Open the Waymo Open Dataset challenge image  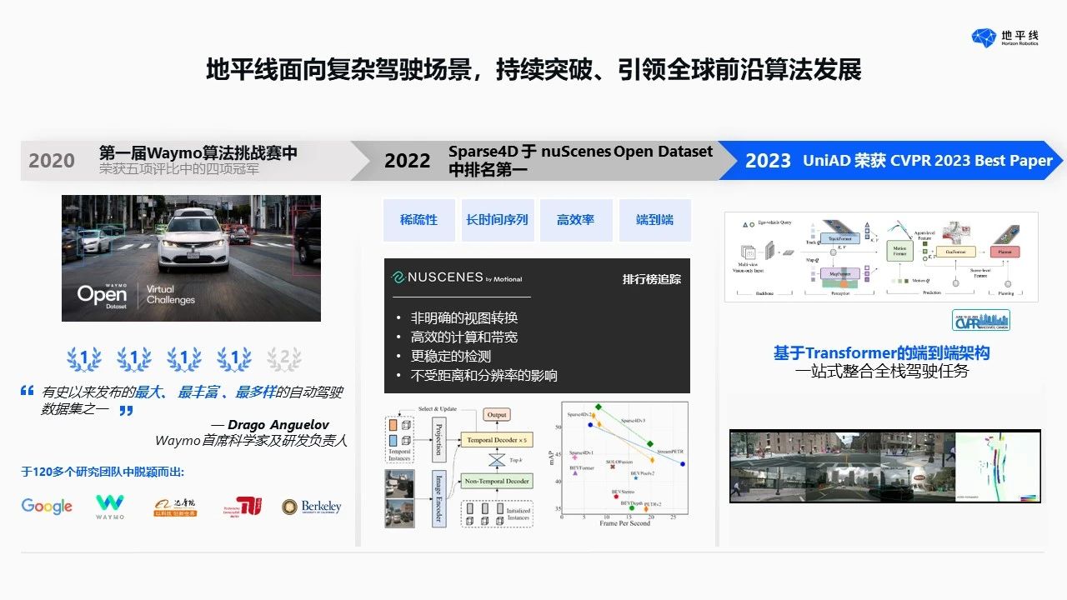point(191,258)
